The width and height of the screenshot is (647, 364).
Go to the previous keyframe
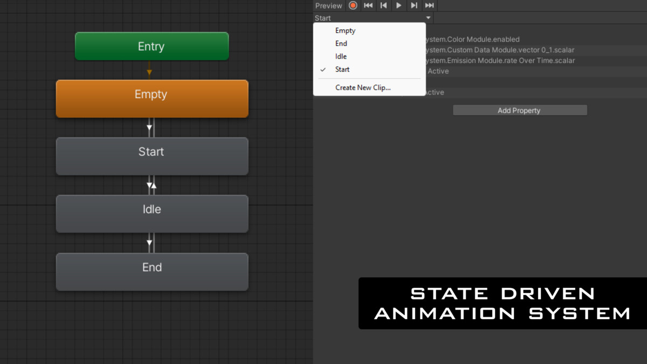(x=383, y=5)
